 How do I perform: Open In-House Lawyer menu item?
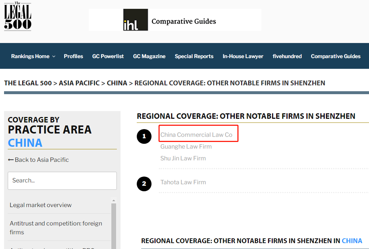[243, 56]
